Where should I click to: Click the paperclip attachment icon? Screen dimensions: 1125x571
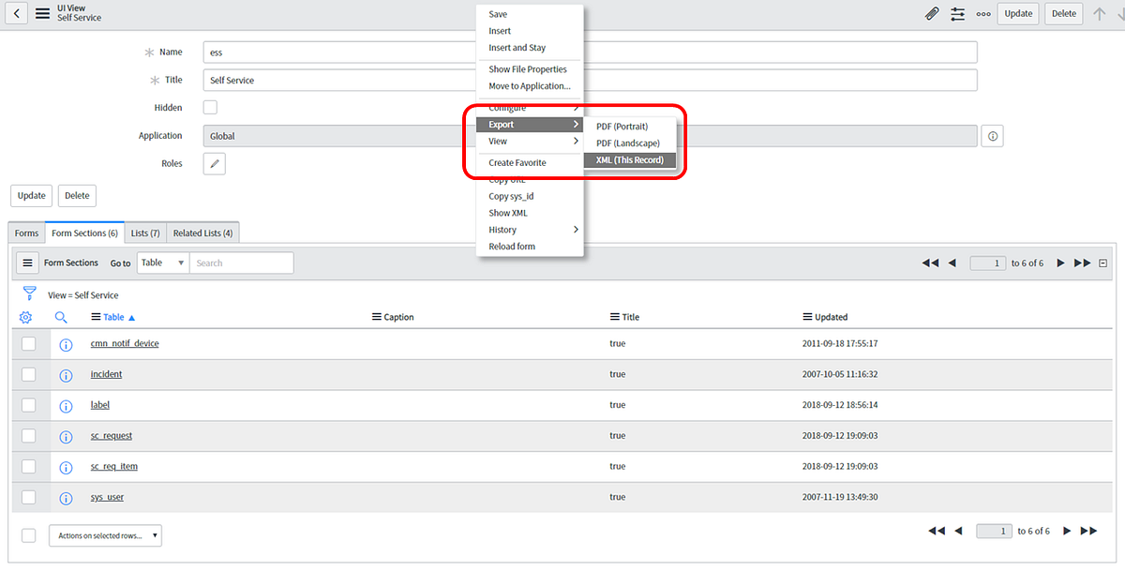pos(931,13)
